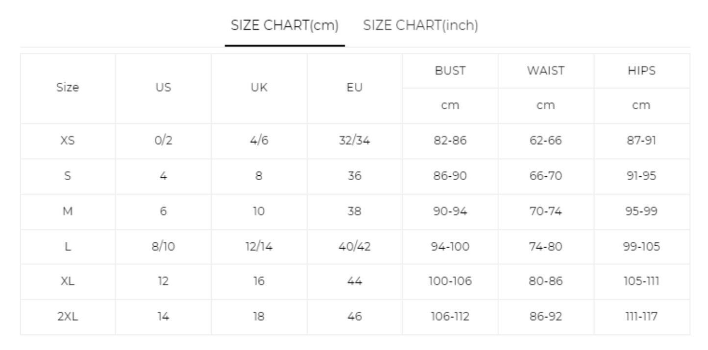708x350 pixels.
Task: Switch to the SIZE CHART(cm) tab
Action: tap(285, 25)
